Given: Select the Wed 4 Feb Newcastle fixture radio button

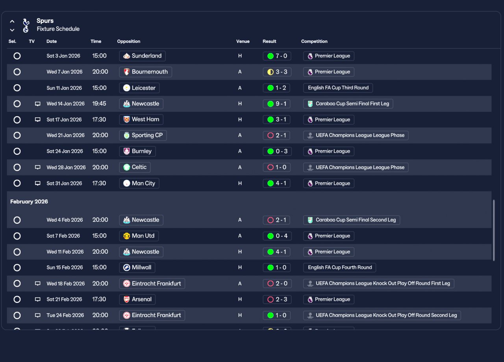Looking at the screenshot, I should tap(17, 220).
